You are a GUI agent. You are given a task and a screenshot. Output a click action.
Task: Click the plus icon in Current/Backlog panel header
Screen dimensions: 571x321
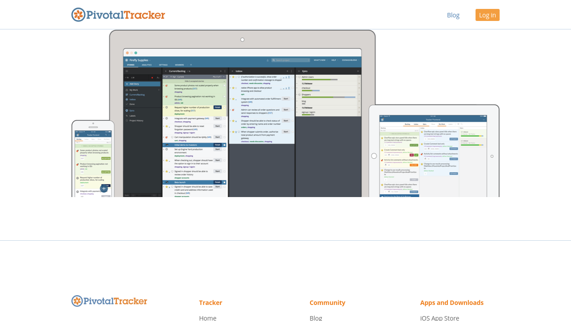pyautogui.click(x=220, y=71)
